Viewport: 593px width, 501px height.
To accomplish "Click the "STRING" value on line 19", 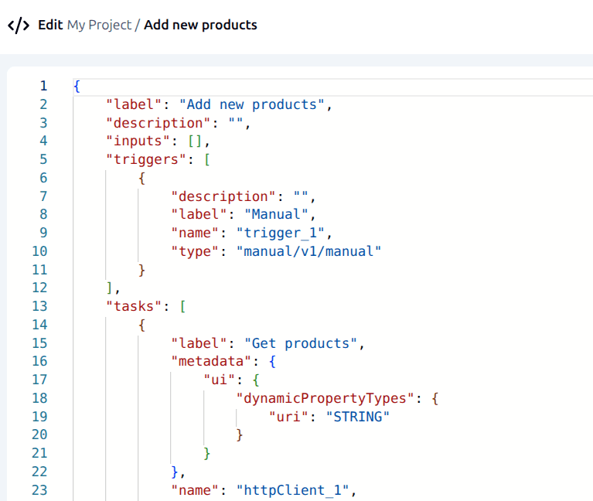I will (x=358, y=417).
